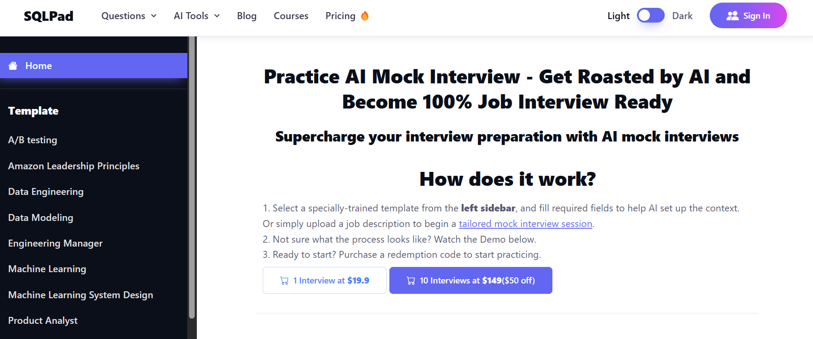Viewport: 813px width, 339px height.
Task: Toggle the Light/Dark theme switch
Action: point(650,16)
